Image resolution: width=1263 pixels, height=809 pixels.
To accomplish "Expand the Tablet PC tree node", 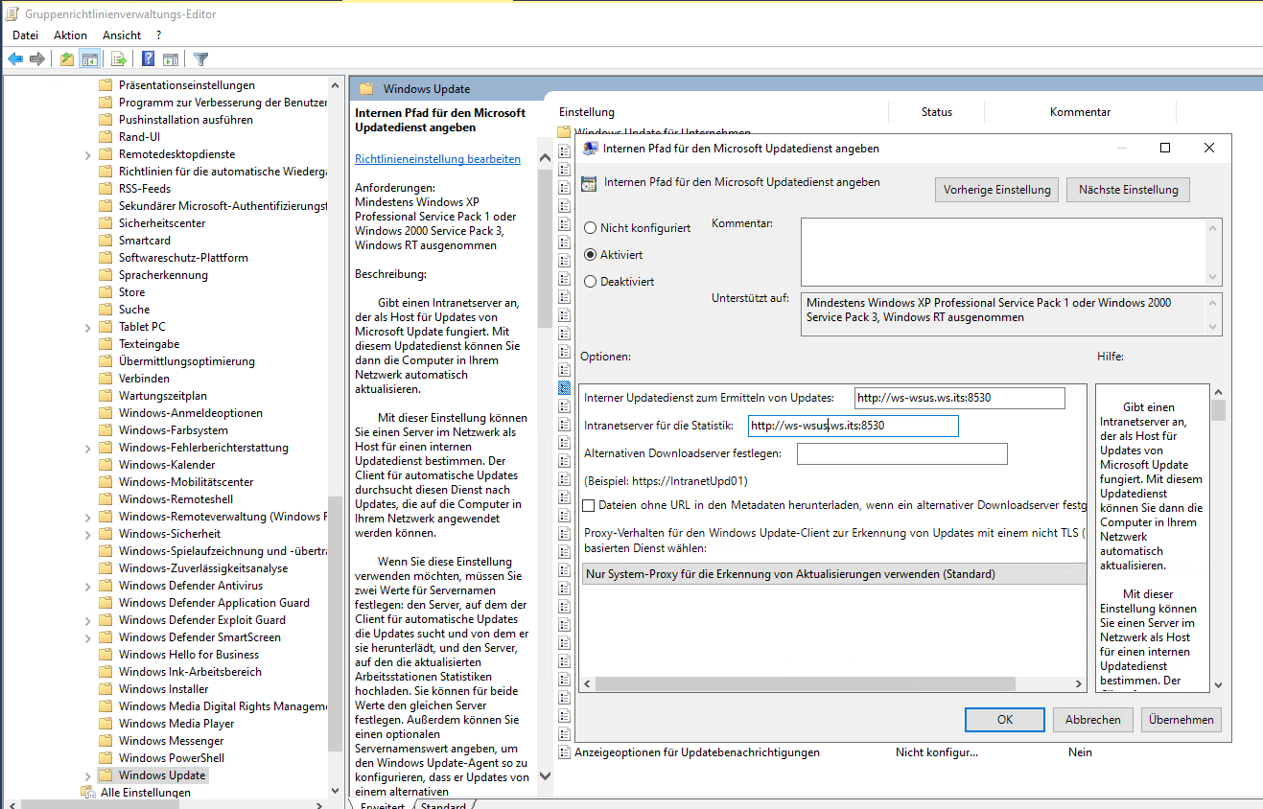I will point(88,327).
